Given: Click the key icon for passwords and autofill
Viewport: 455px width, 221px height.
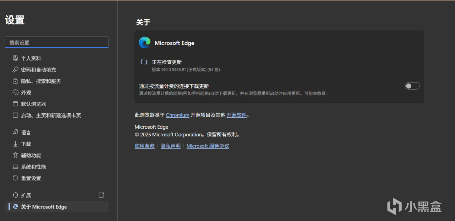Looking at the screenshot, I should pyautogui.click(x=15, y=70).
